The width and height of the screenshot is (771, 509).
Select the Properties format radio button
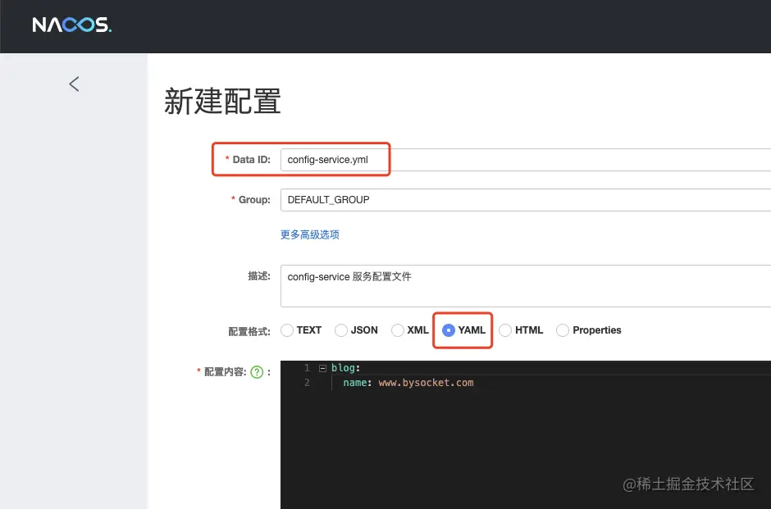pos(563,330)
